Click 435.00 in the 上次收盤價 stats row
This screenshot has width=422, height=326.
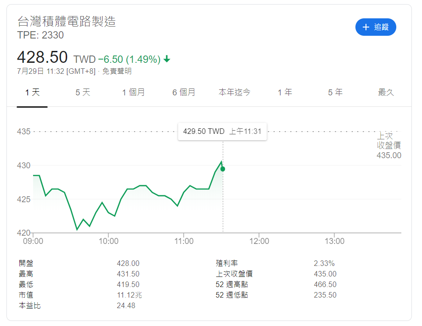coord(325,274)
